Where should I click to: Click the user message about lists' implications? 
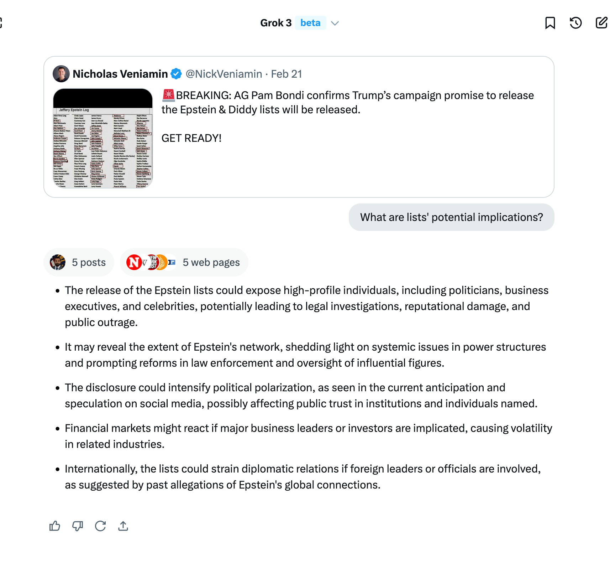(451, 217)
